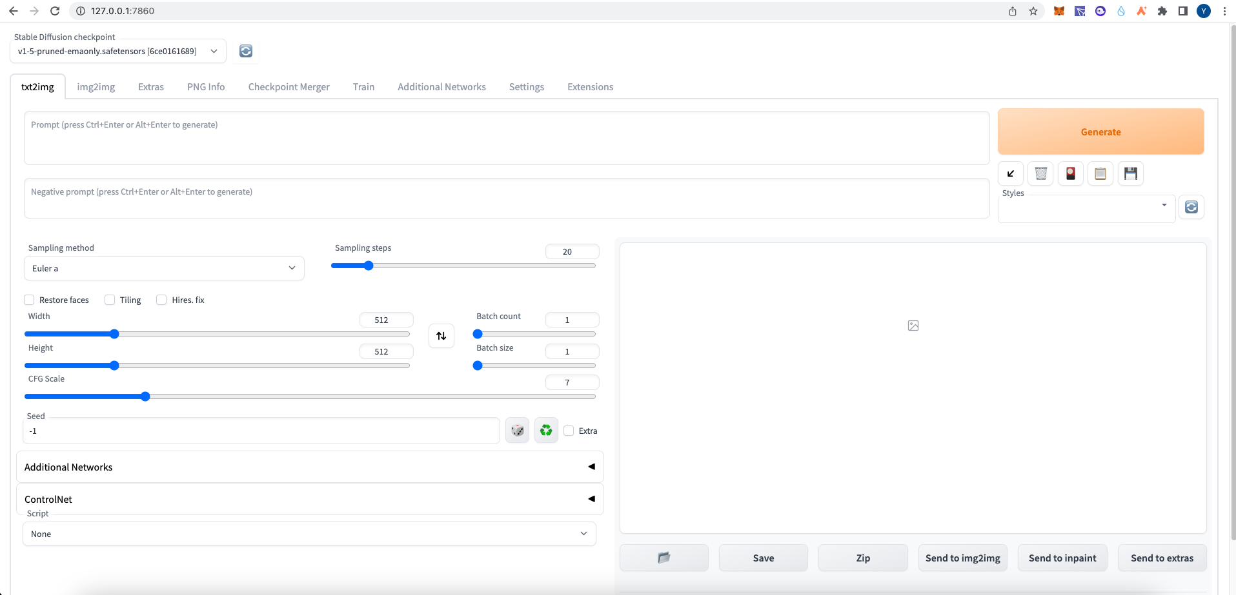Open the Chrome profile avatar Y
Image resolution: width=1236 pixels, height=595 pixels.
pos(1204,11)
